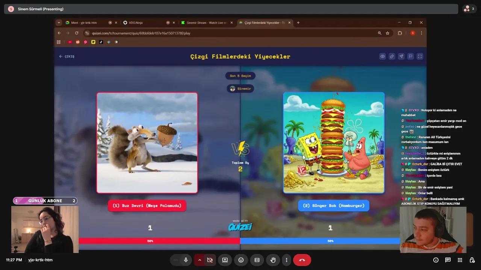The image size is (481, 270).
Task: Expand camera options chevron in Meet bar
Action: (x=200, y=260)
